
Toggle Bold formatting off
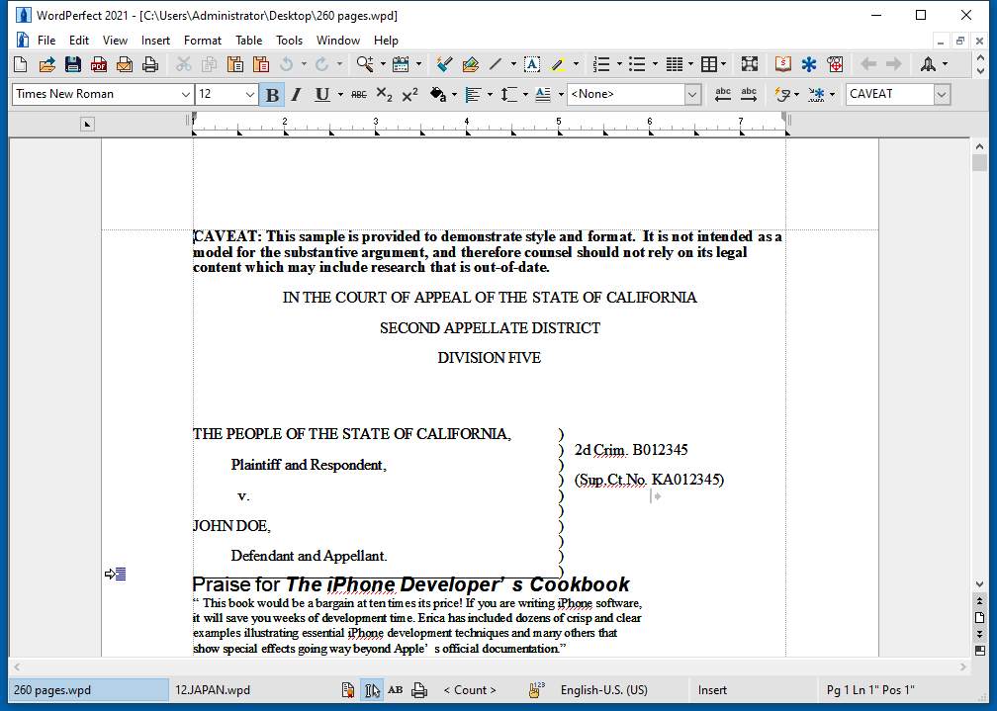click(x=272, y=95)
